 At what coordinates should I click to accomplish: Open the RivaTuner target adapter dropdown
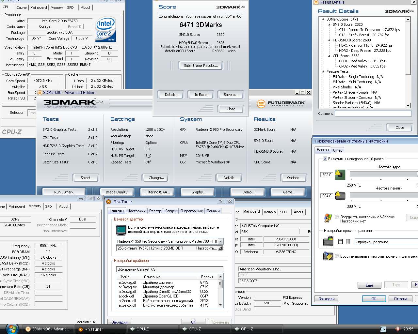coord(220,241)
